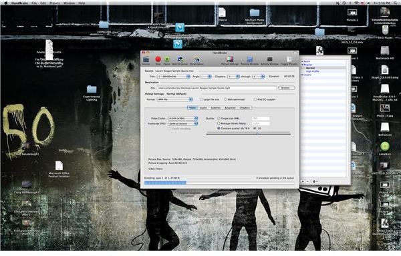
Task: Open the Window menu in the menu bar
Action: (x=69, y=3)
